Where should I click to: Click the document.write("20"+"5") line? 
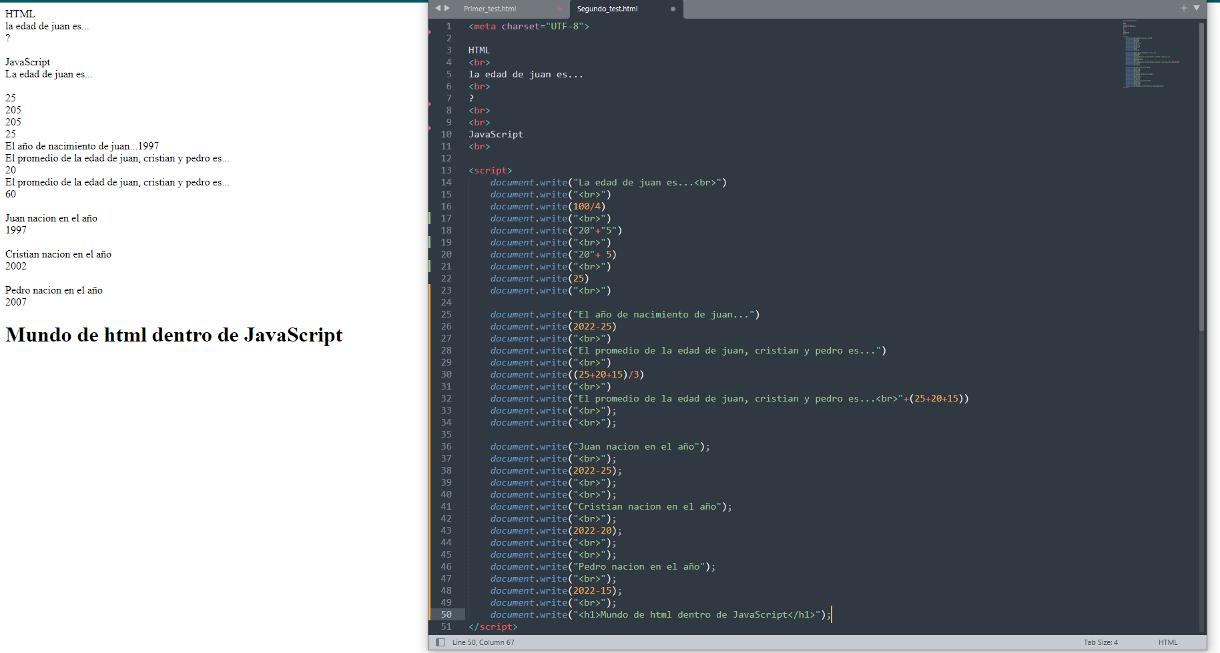556,230
